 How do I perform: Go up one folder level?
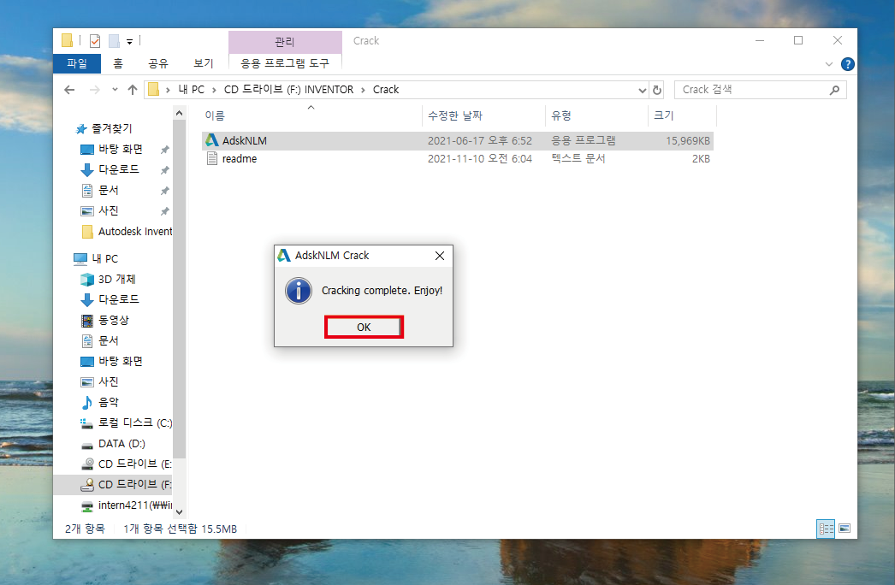pyautogui.click(x=133, y=90)
